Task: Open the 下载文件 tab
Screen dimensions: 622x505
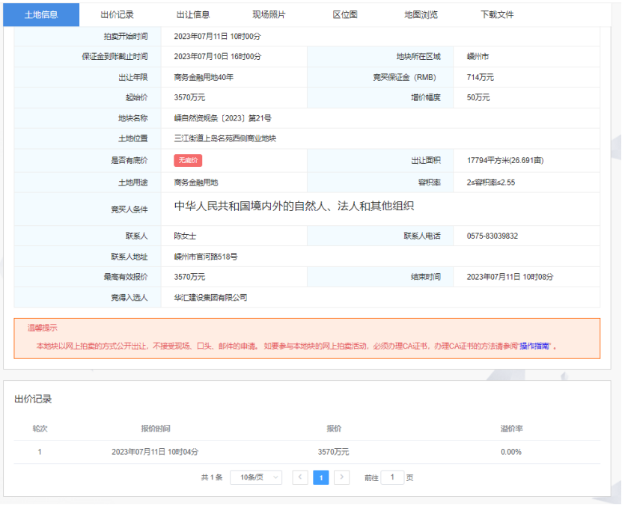Action: 497,14
